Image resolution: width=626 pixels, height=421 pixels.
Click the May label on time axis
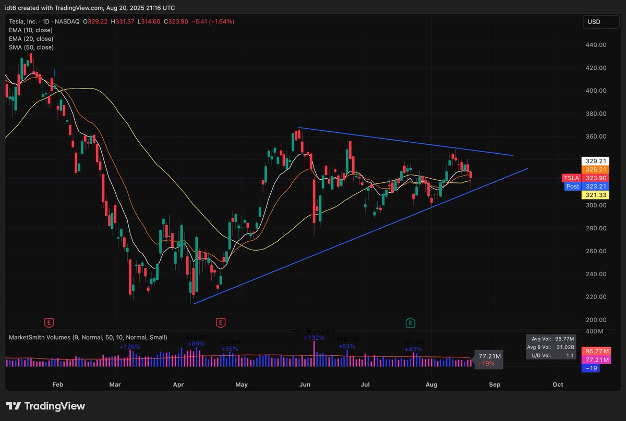(x=241, y=385)
